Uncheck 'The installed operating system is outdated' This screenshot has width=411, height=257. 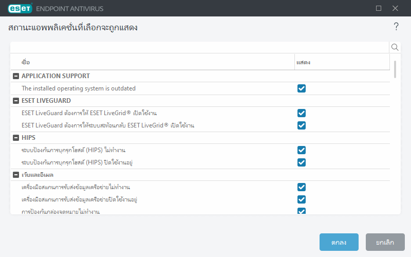point(302,88)
